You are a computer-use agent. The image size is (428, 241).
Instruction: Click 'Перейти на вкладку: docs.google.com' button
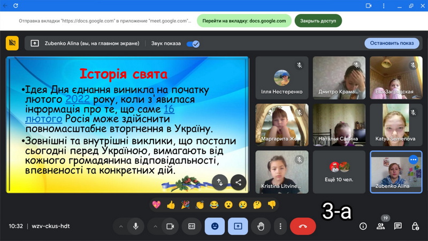(x=244, y=21)
